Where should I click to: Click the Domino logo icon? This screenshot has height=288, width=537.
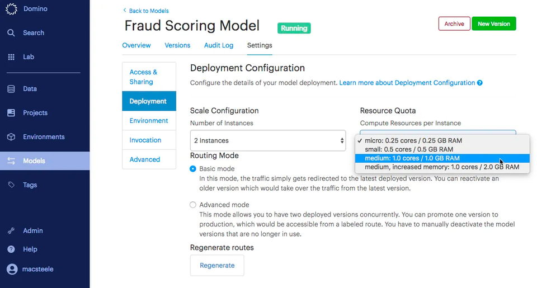[x=11, y=9]
